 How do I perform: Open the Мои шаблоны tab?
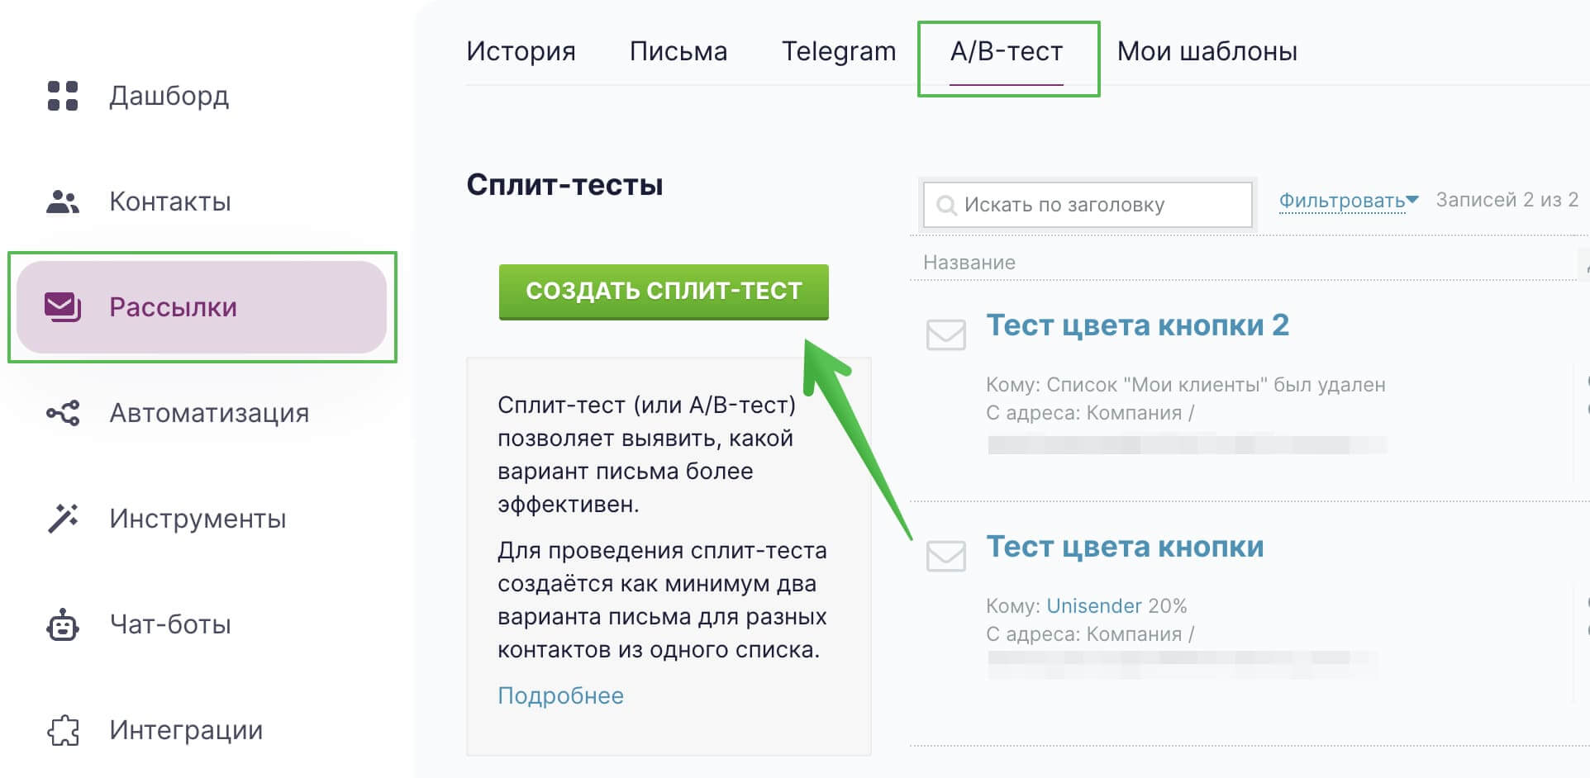(1207, 51)
